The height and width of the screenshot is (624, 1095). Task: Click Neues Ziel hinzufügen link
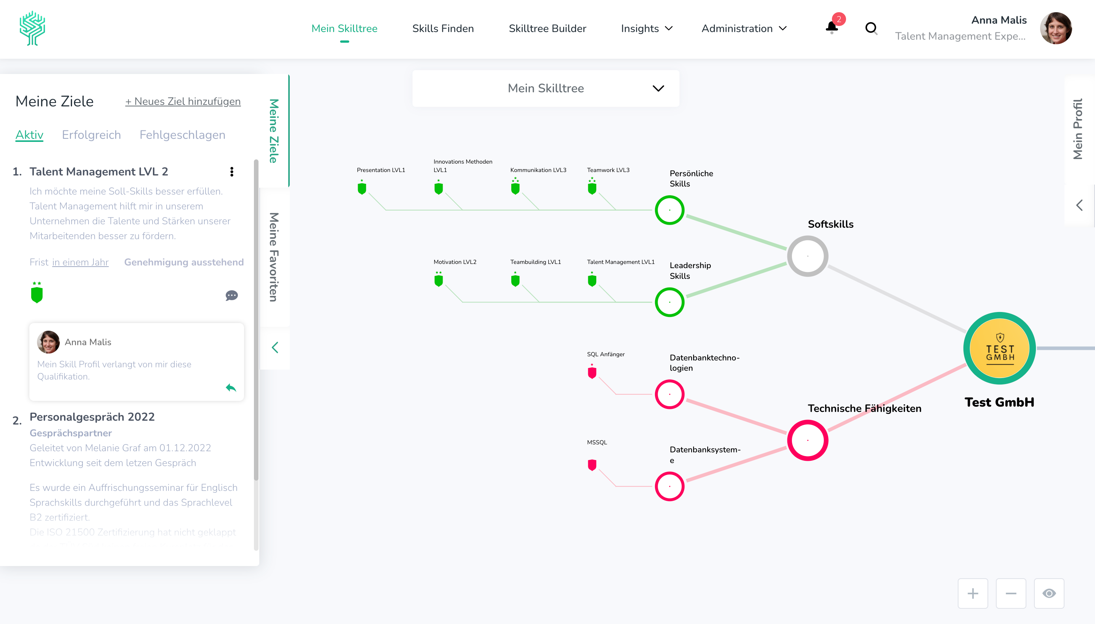[x=183, y=101]
